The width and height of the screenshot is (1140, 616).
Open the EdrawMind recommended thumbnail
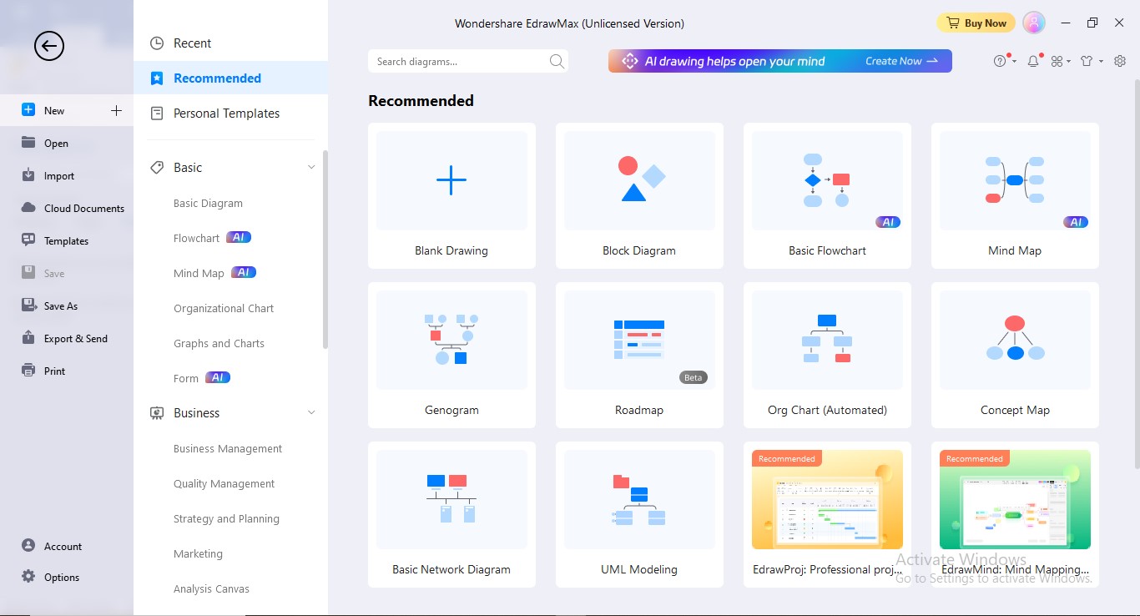click(x=1015, y=499)
